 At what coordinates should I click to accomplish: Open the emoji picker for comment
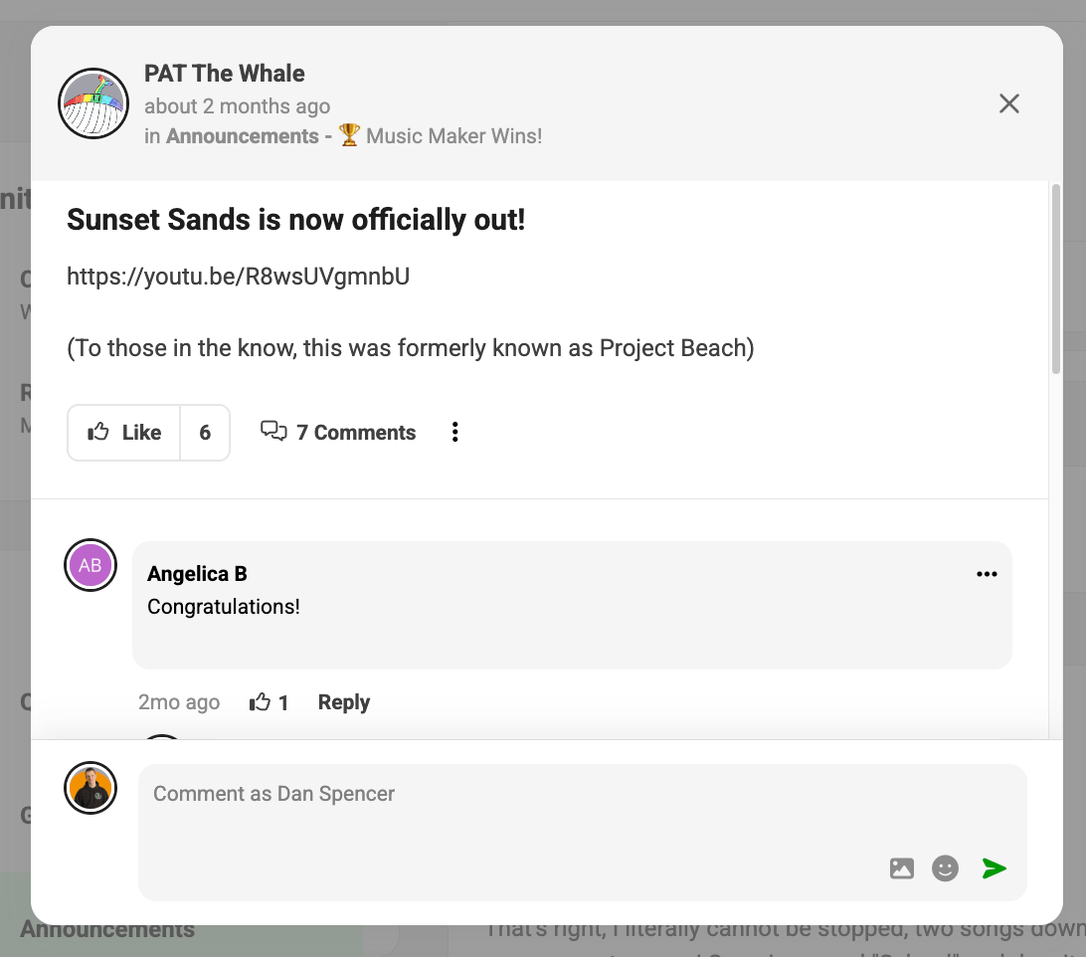click(945, 868)
